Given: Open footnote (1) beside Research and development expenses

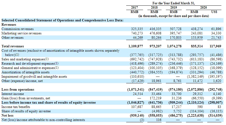Looking at the screenshot, I should [57, 63].
